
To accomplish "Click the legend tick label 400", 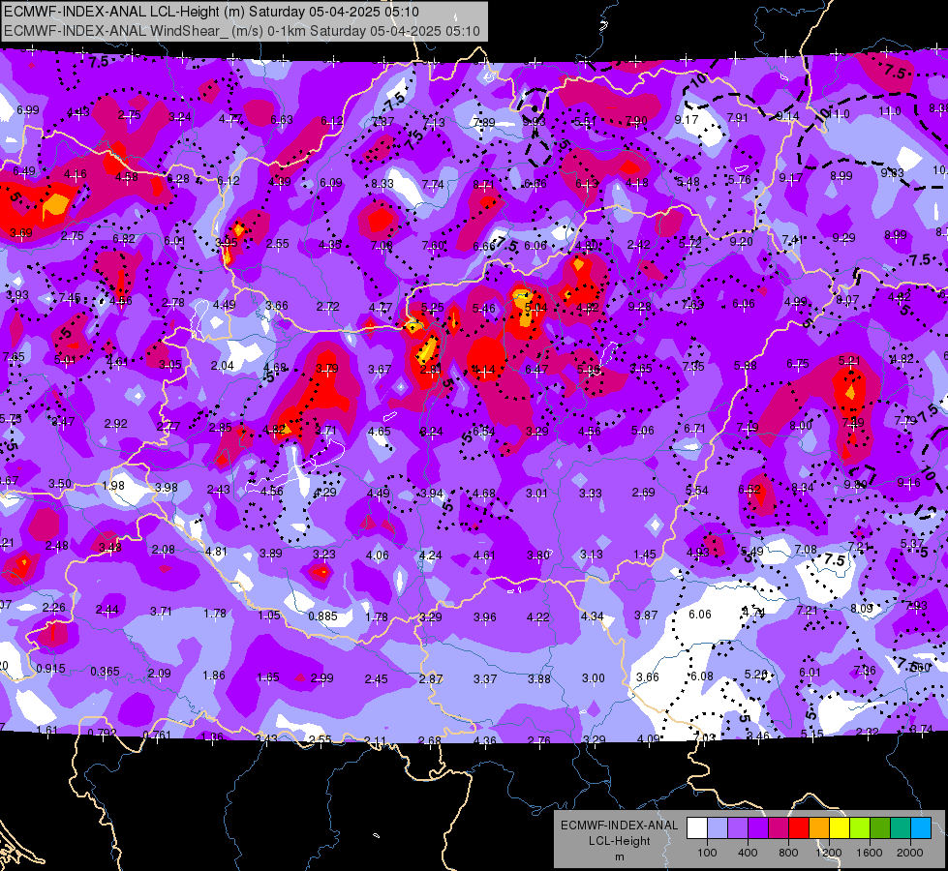I will click(748, 853).
